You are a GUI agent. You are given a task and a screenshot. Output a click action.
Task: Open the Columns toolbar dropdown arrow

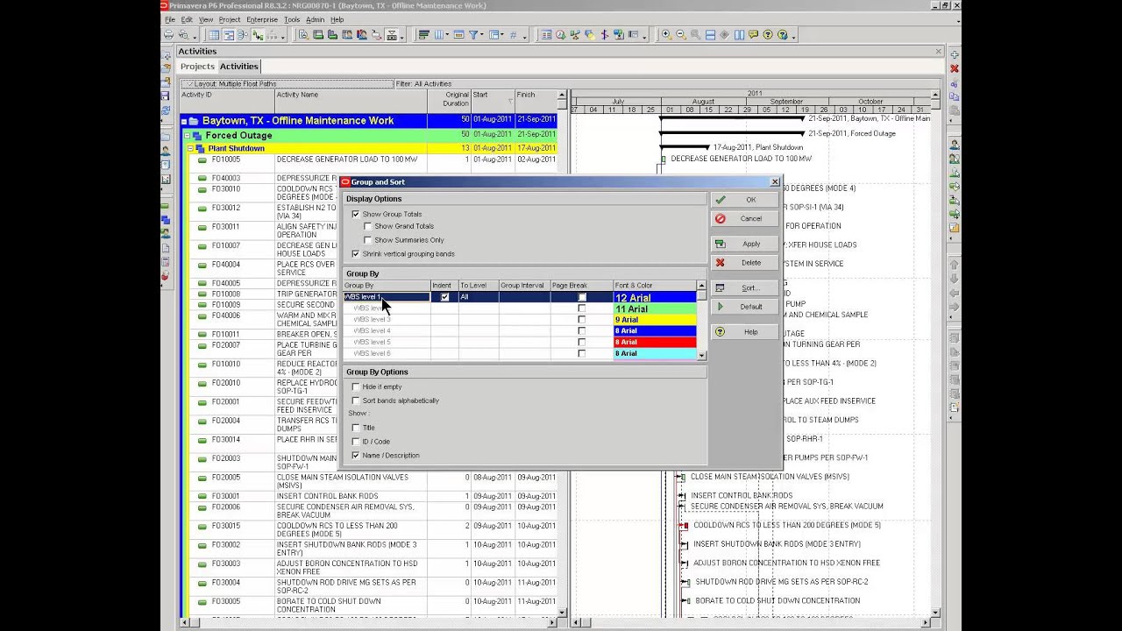pos(447,35)
